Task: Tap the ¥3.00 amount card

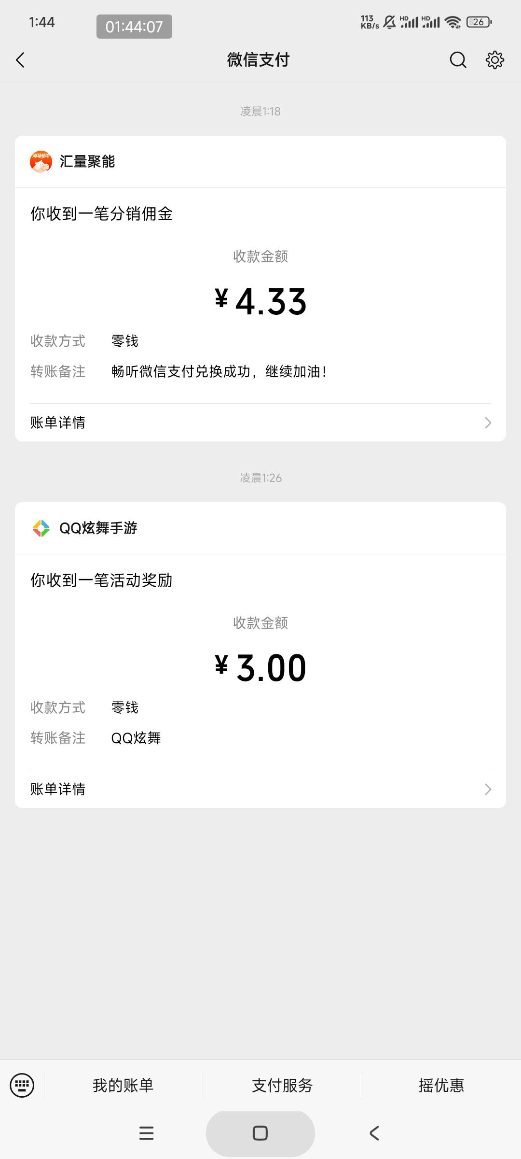Action: point(260,667)
